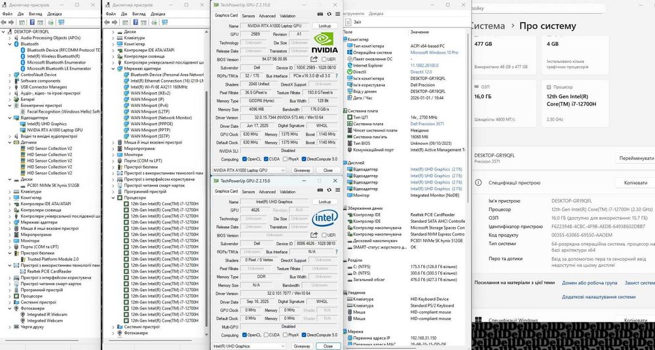
Task: Expand ControlVault Device node
Action: 10,75
